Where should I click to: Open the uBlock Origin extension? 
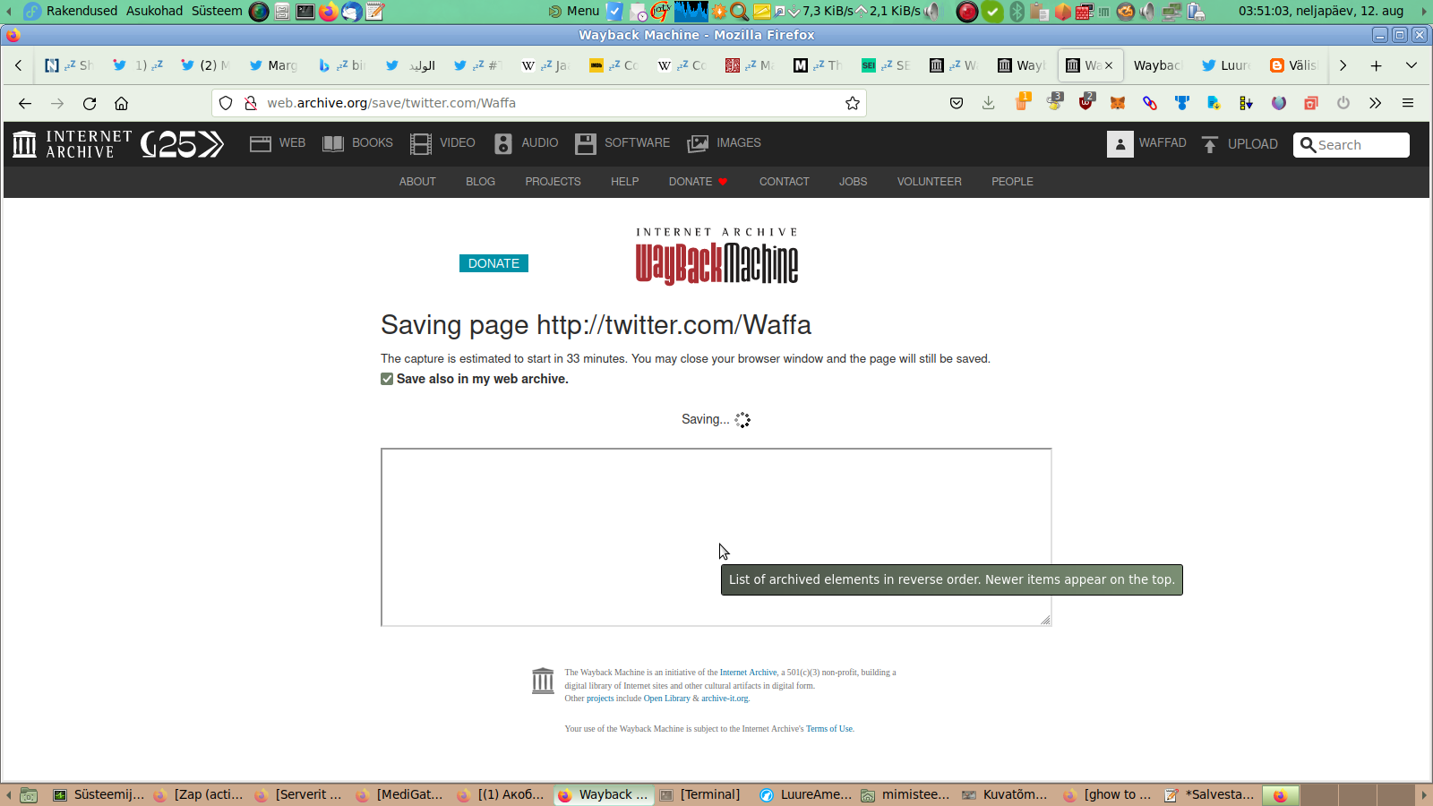point(1086,102)
